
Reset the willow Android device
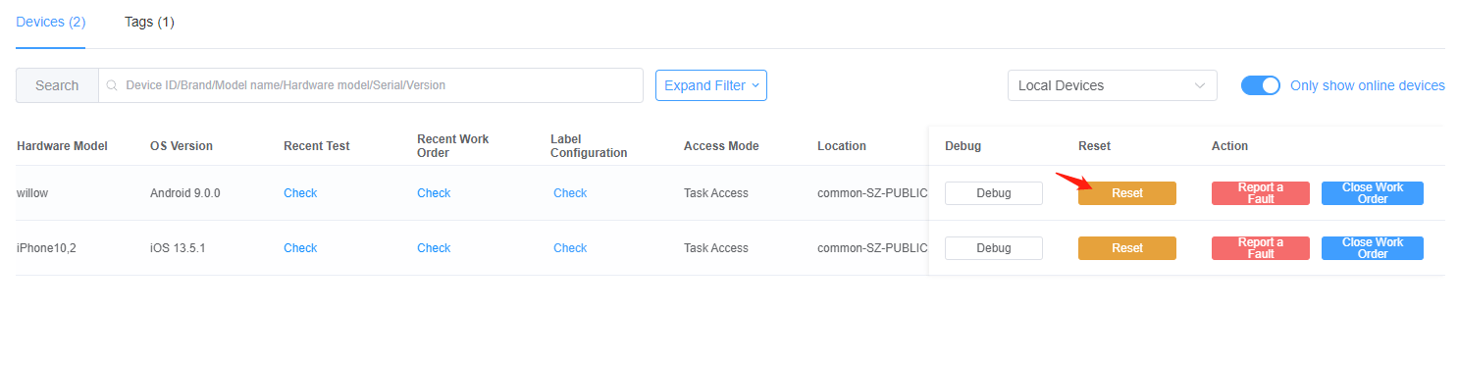pos(1127,193)
